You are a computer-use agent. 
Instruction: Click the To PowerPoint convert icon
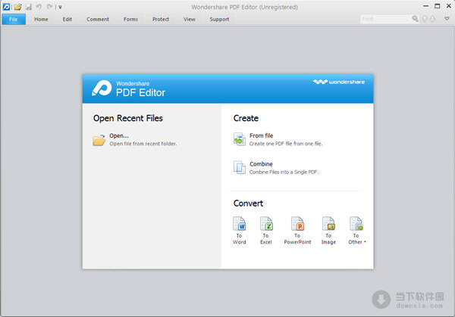297,224
